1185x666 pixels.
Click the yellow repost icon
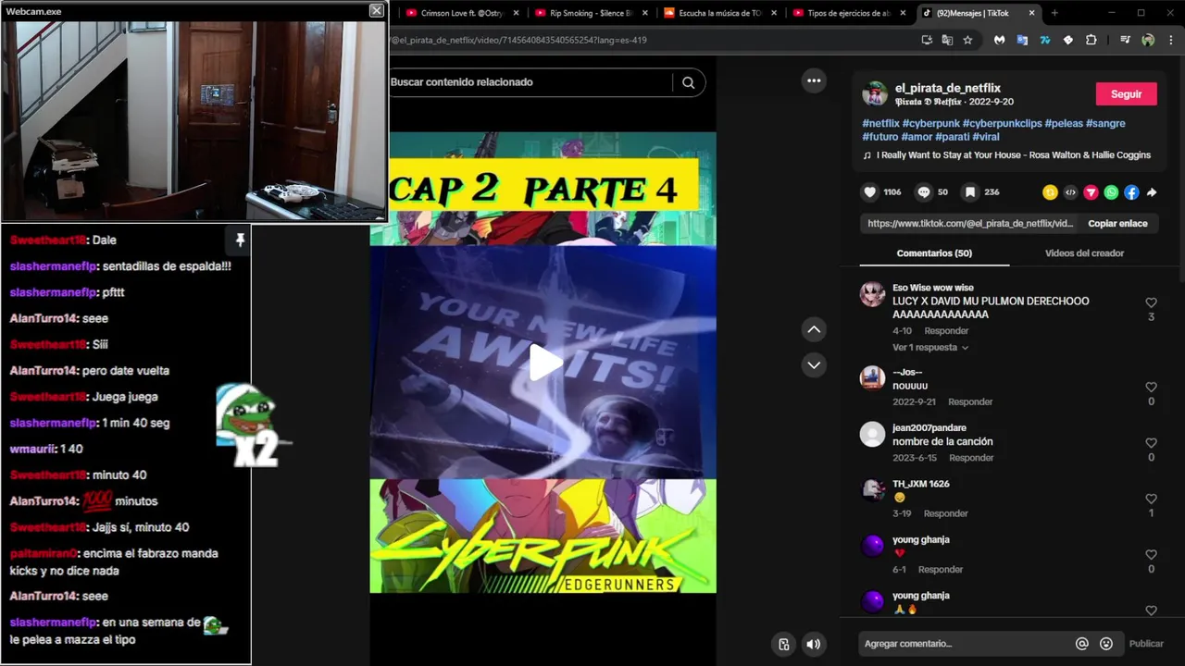1050,192
